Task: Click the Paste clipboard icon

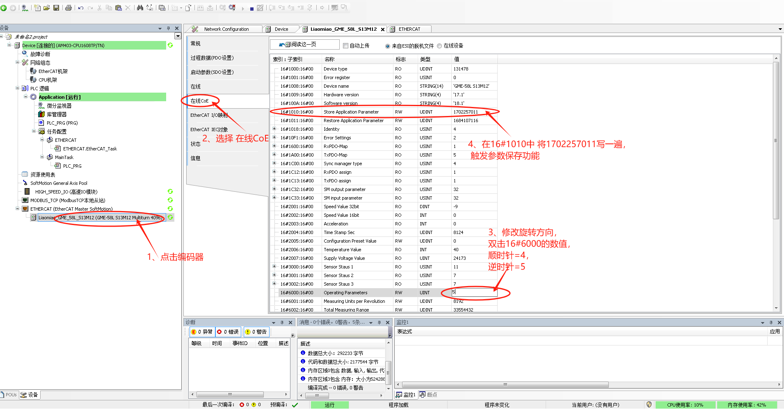Action: [x=118, y=8]
